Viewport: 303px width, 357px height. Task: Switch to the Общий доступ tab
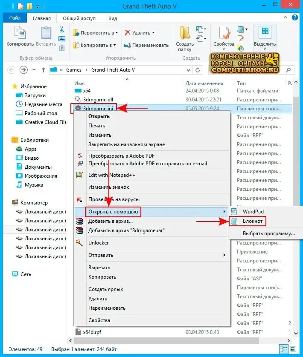point(79,18)
